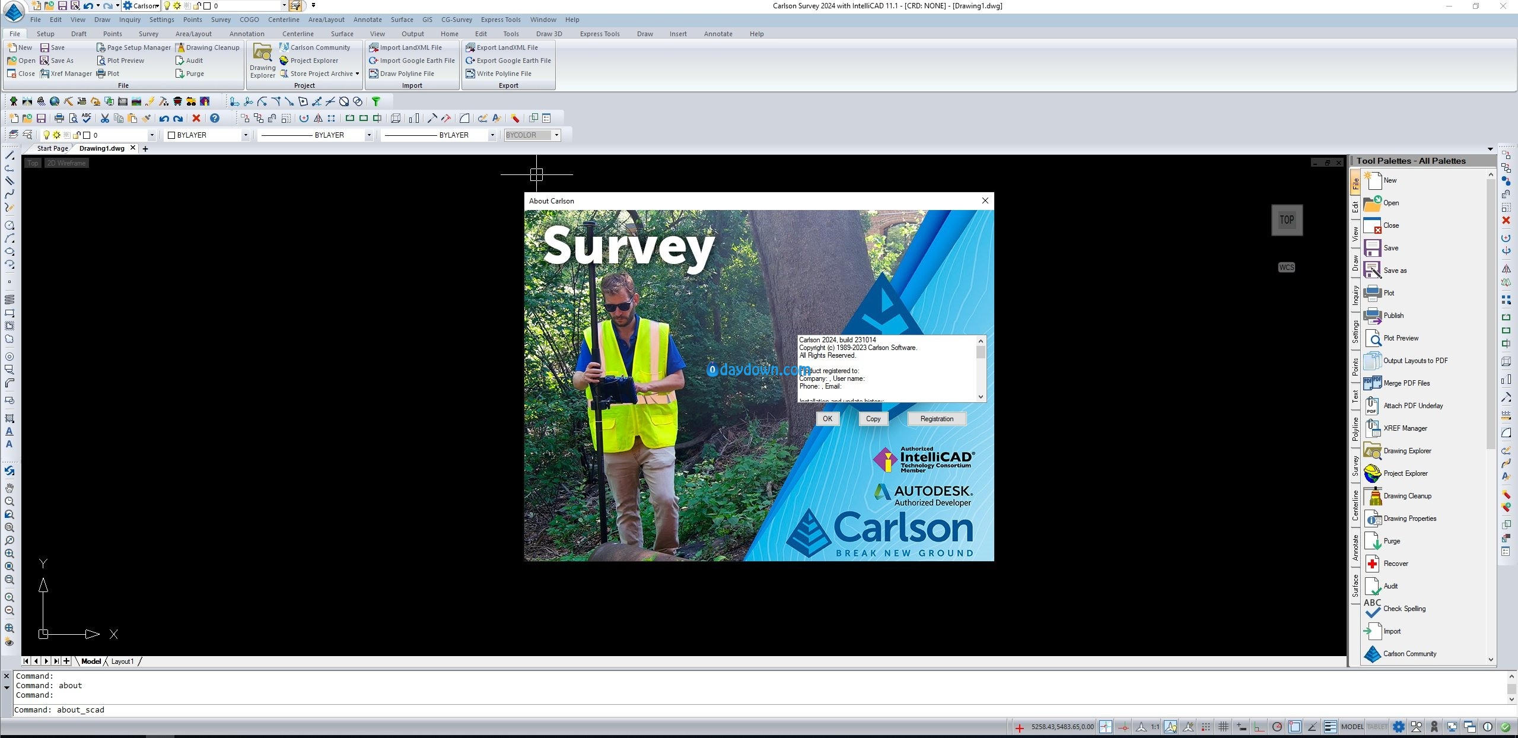Click the Drawing Explorer ribbon icon

pyautogui.click(x=262, y=61)
